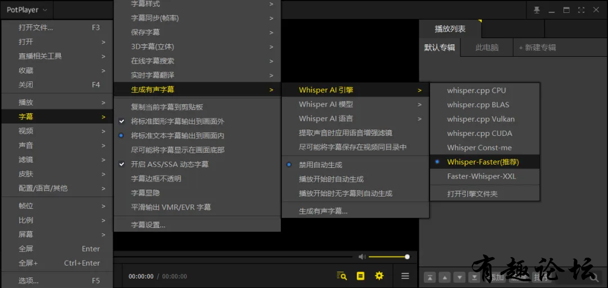Open 选项... from the main menu
This screenshot has width=608, height=288.
[57, 281]
